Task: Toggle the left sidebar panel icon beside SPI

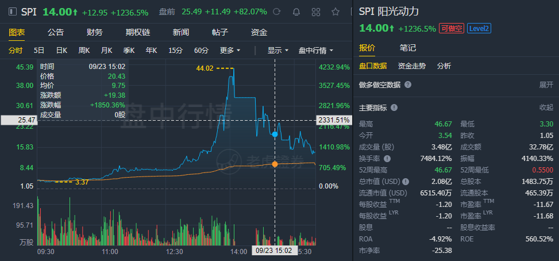Action: tap(13, 11)
